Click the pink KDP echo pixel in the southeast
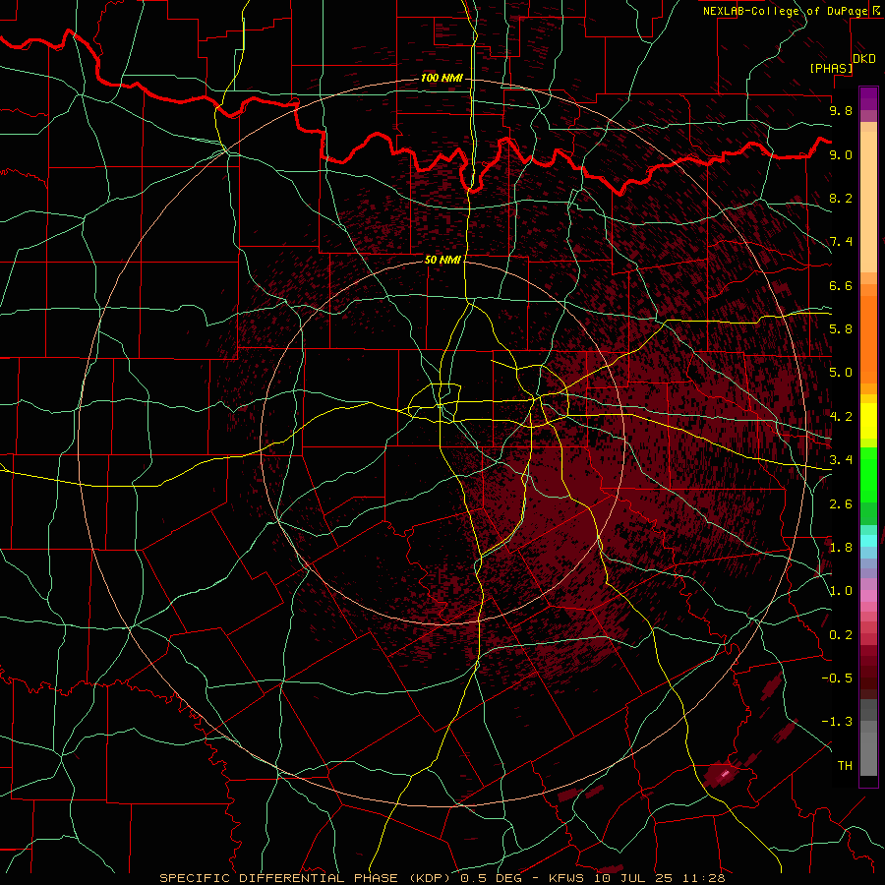The height and width of the screenshot is (885, 885). click(x=726, y=773)
